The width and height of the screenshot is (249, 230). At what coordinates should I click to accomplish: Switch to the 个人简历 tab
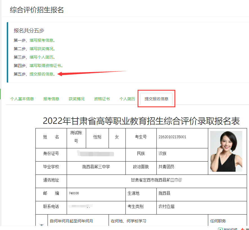tap(127, 99)
